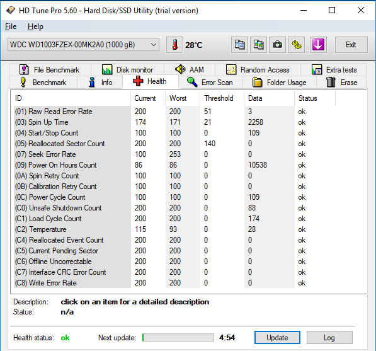Select the AAM tab
This screenshot has height=351, width=376.
click(190, 70)
